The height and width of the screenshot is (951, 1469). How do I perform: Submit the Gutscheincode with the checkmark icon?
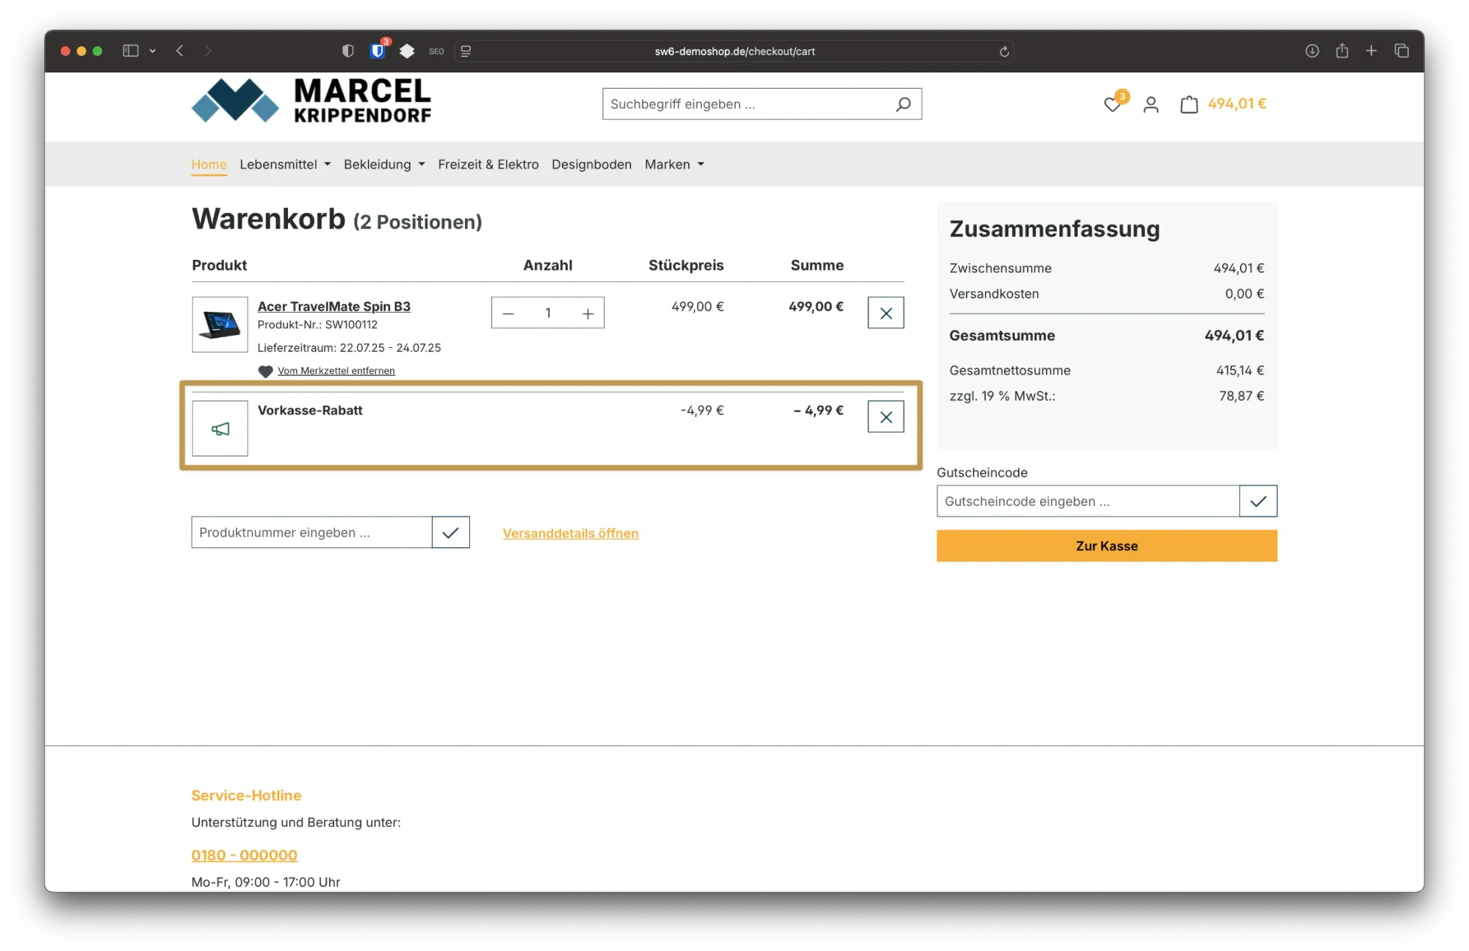(x=1259, y=501)
